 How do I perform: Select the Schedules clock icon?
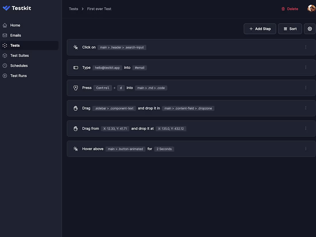tap(4, 65)
